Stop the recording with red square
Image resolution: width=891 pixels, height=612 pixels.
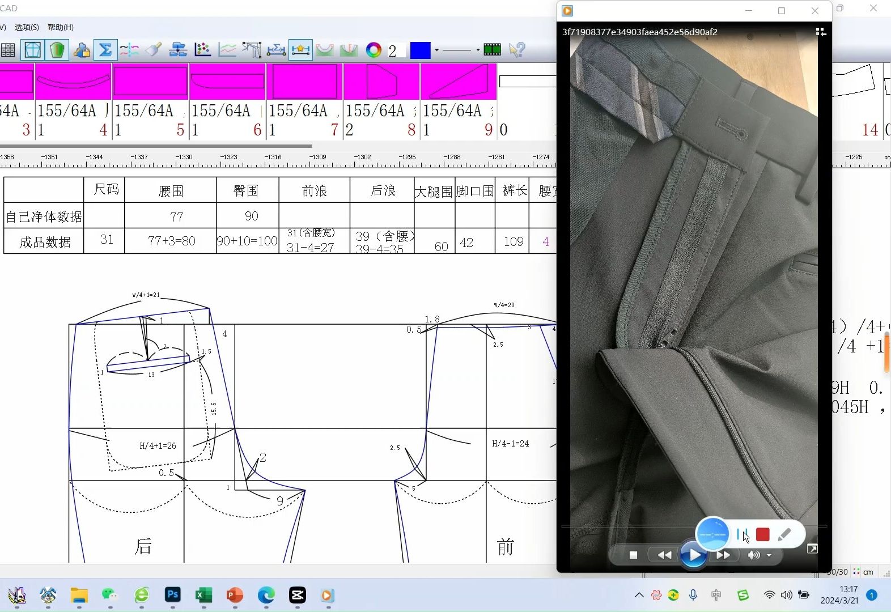point(763,534)
